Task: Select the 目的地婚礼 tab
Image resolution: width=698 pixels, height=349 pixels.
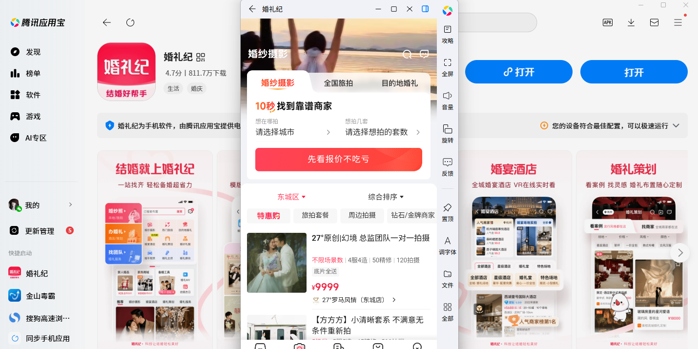Action: 400,83
